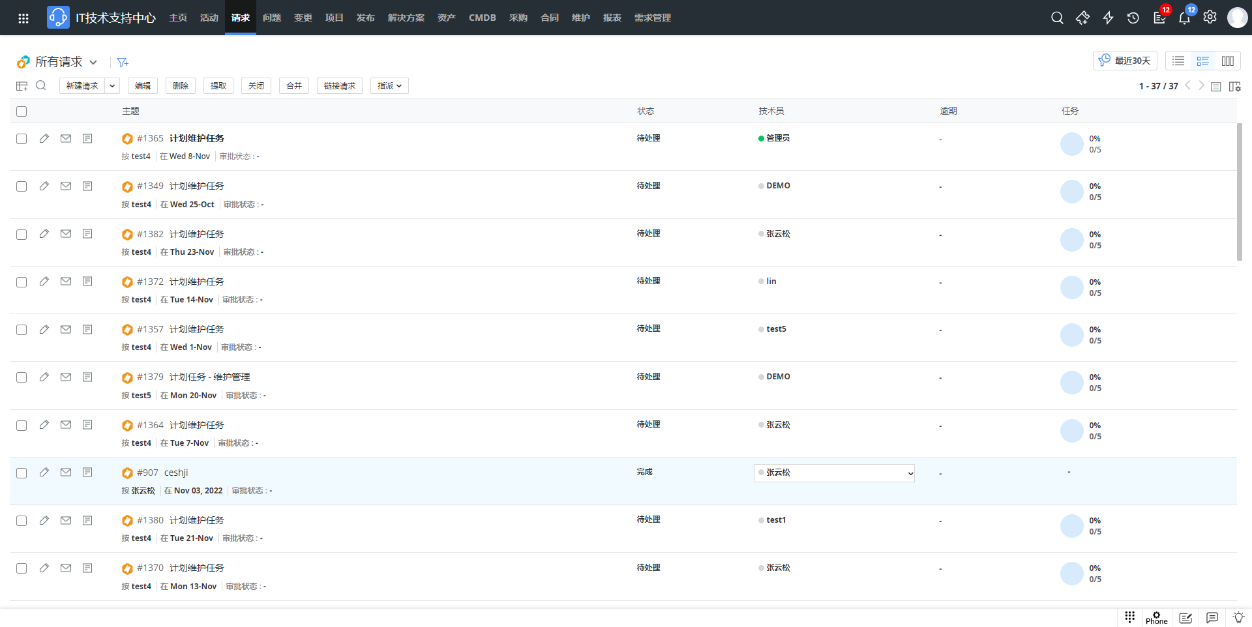Viewport: 1252px width, 627px height.
Task: Open the chat bubble icon in bottom bar
Action: [1212, 617]
